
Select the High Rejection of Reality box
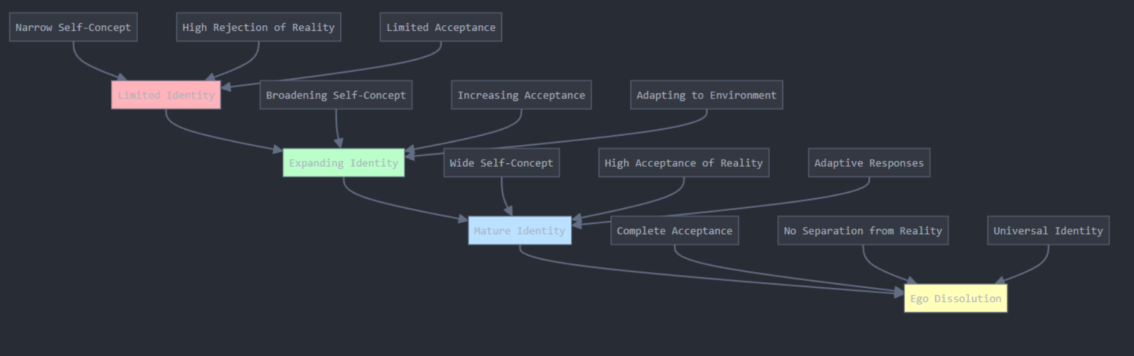point(258,27)
